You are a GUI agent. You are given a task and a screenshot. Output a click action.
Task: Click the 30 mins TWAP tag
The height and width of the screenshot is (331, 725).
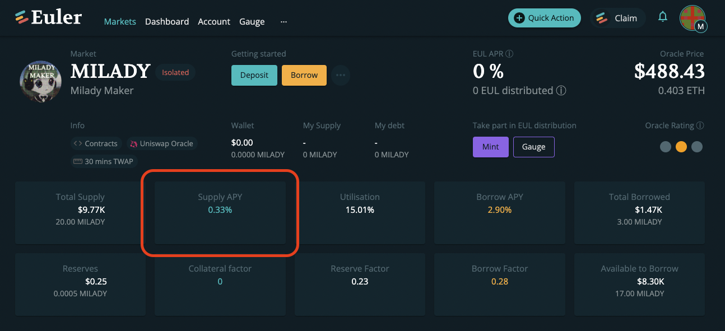click(x=104, y=162)
